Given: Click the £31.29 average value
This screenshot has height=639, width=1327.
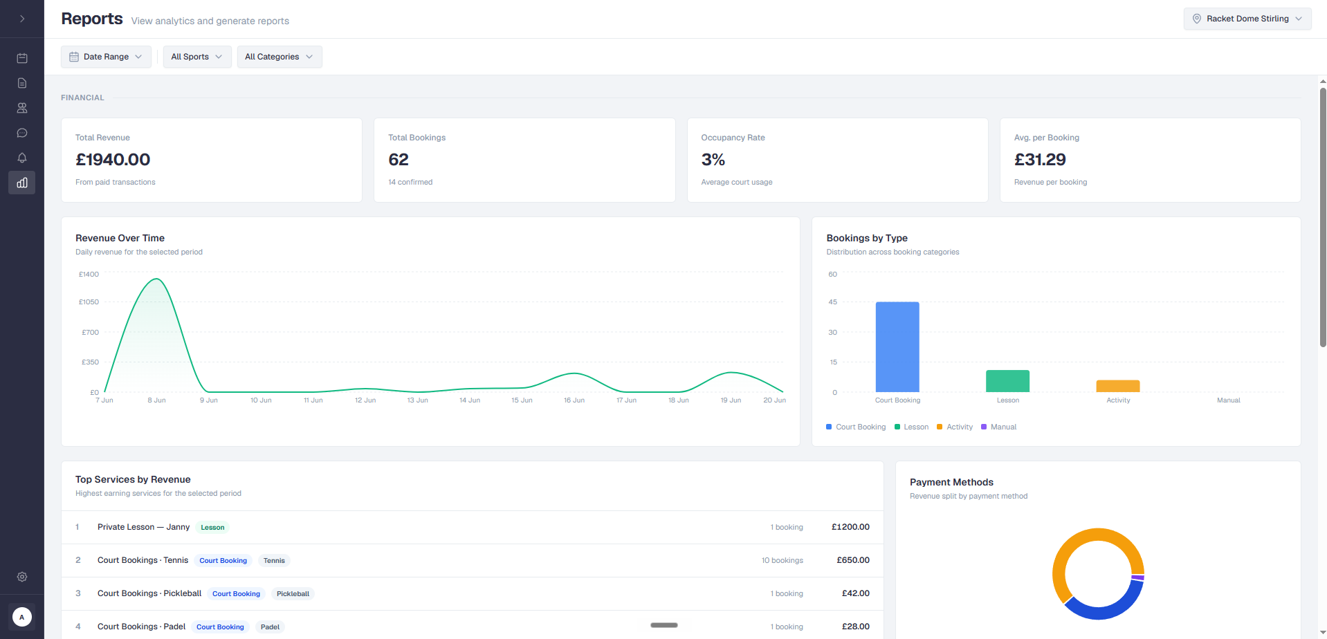Looking at the screenshot, I should pos(1040,160).
